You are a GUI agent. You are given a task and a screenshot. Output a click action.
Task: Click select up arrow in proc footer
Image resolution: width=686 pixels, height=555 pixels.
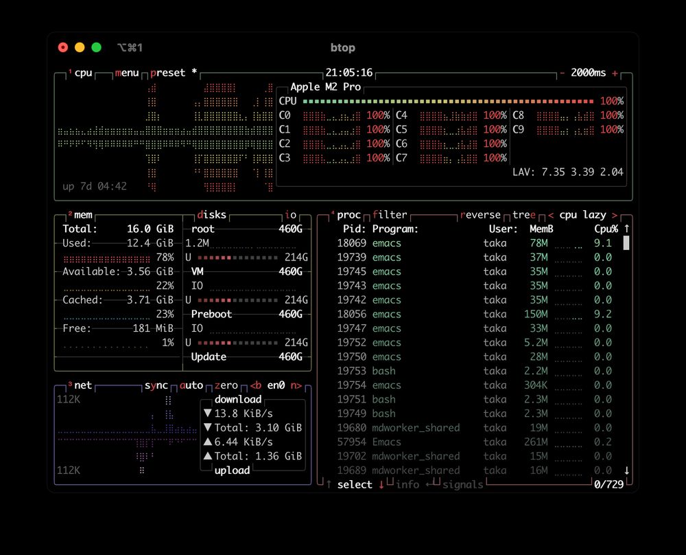pyautogui.click(x=329, y=484)
